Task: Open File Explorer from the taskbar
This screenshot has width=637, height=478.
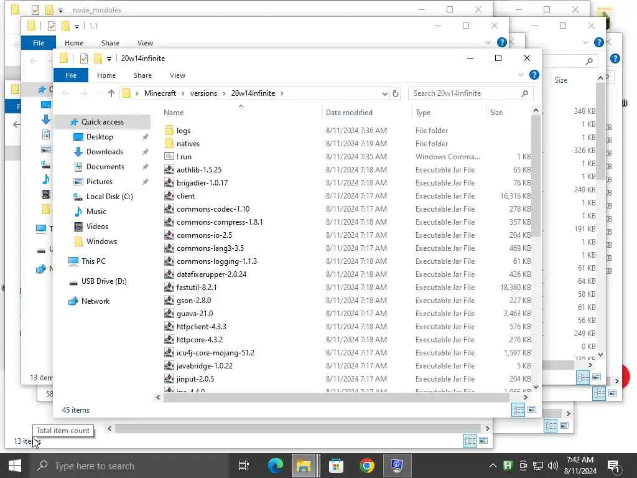Action: [304, 466]
